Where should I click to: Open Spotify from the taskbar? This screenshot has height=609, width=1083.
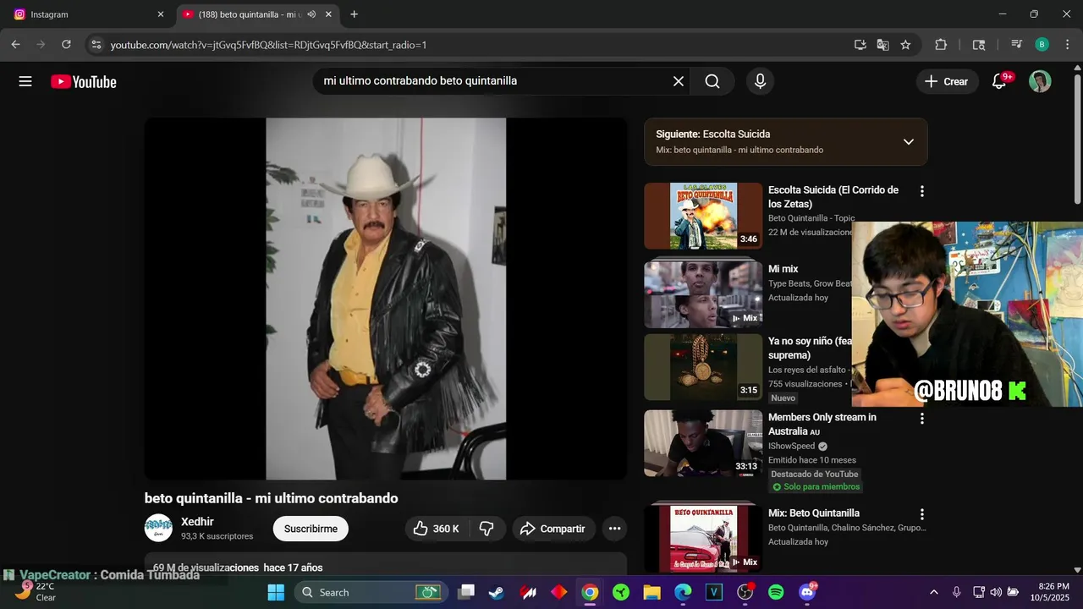pos(776,592)
